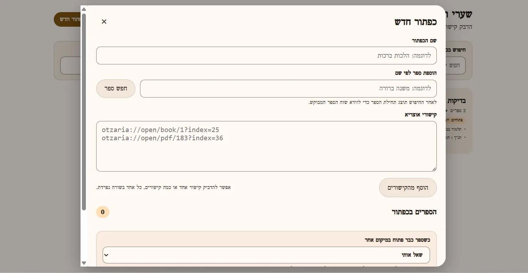Click the scrollbar down arrow in dialog

tap(84, 263)
